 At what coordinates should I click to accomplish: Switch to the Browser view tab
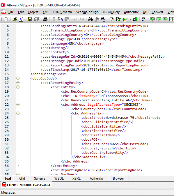click(x=118, y=179)
